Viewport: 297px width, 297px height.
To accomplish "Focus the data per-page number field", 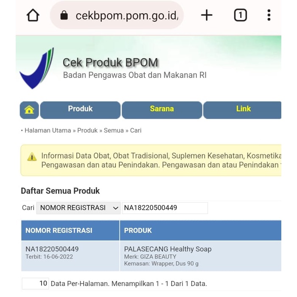I will pos(35,283).
